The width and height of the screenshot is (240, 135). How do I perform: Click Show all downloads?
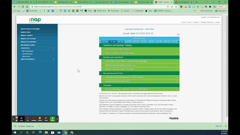[x=218, y=126]
